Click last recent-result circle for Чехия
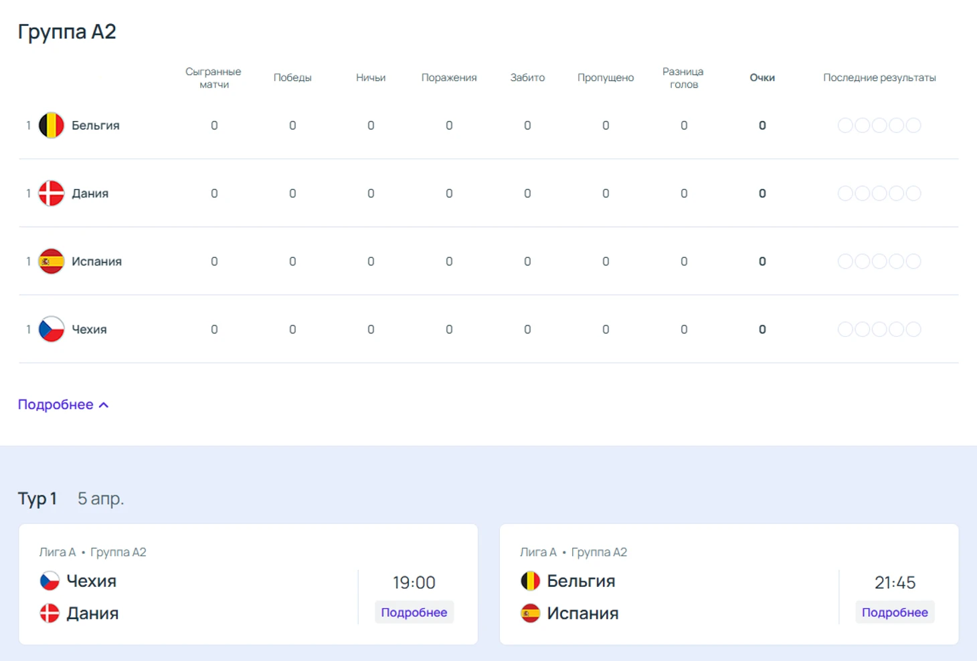Viewport: 977px width, 661px height. pyautogui.click(x=913, y=329)
